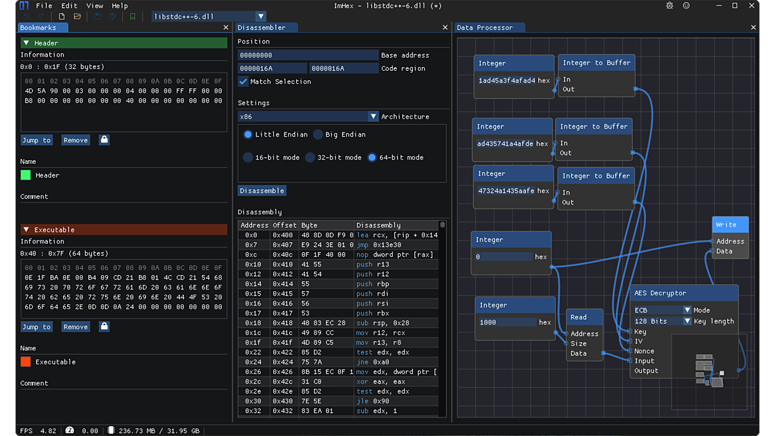775x436 pixels.
Task: Collapse the Header bookmark section
Action: [x=26, y=43]
